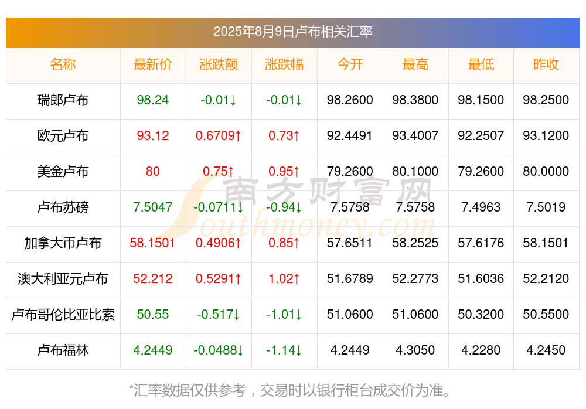Click latest price 80 for 美金卢布
This screenshot has width=586, height=409.
pyautogui.click(x=152, y=171)
